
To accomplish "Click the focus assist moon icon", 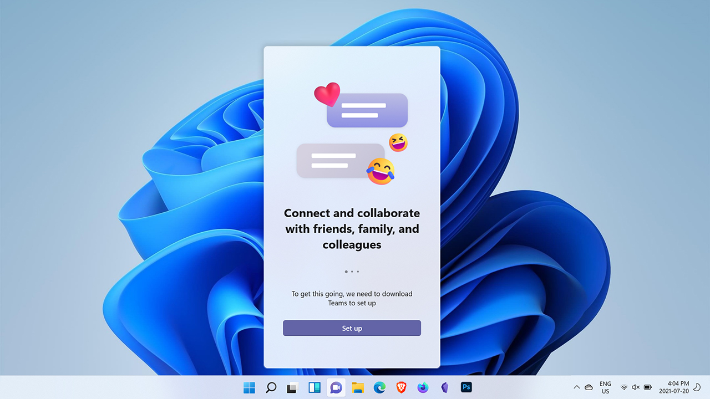I will tap(697, 387).
